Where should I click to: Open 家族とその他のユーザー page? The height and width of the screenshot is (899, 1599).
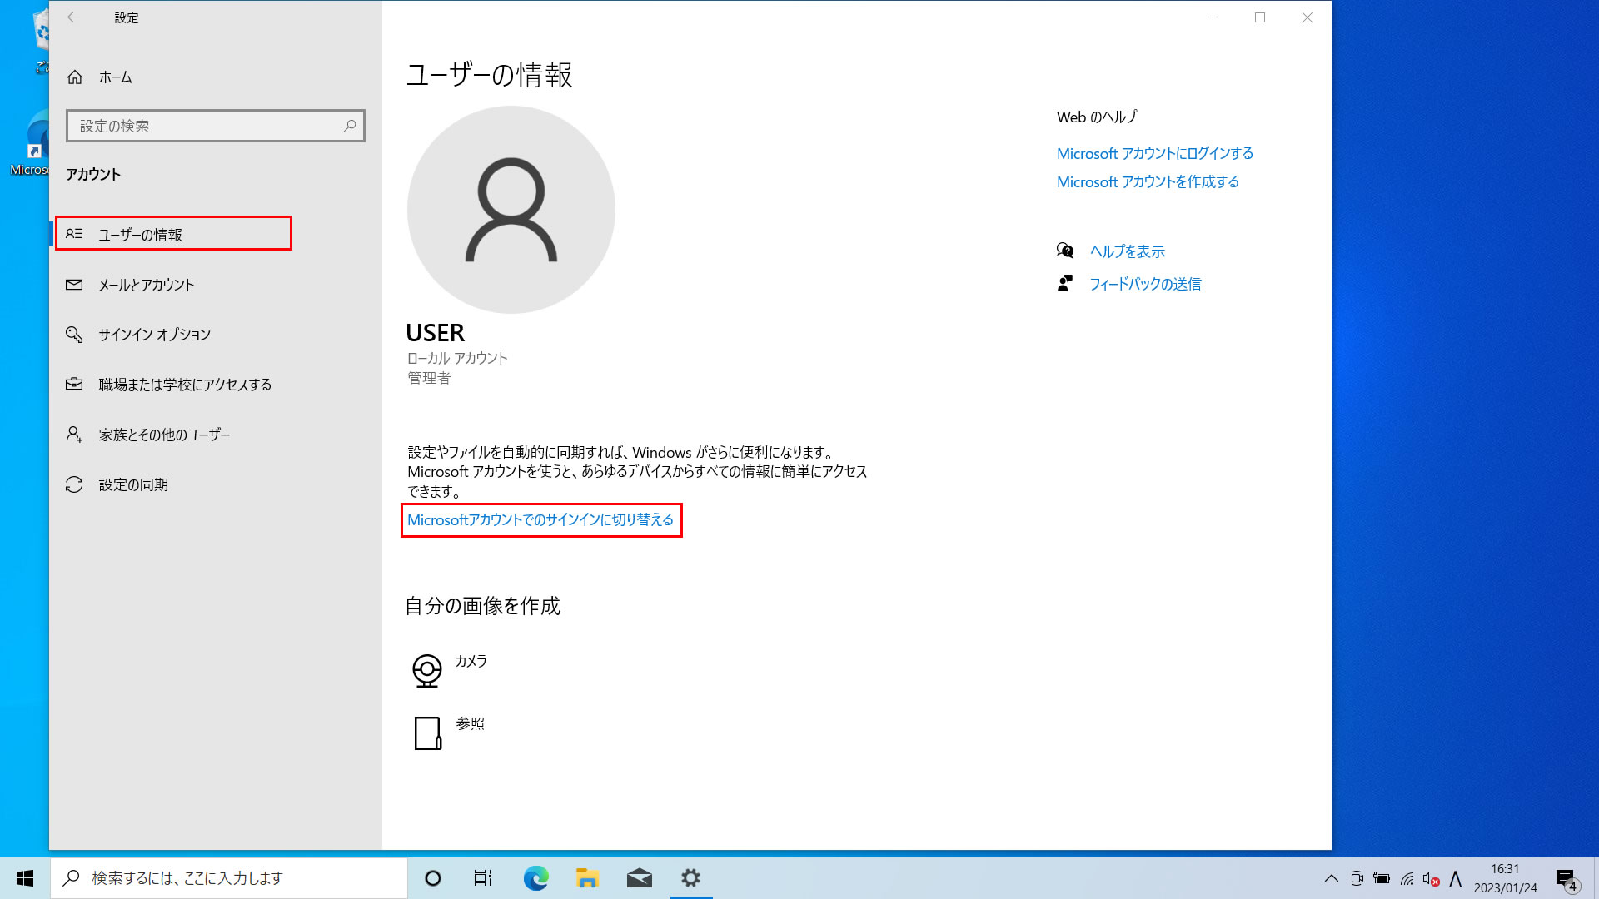[216, 435]
